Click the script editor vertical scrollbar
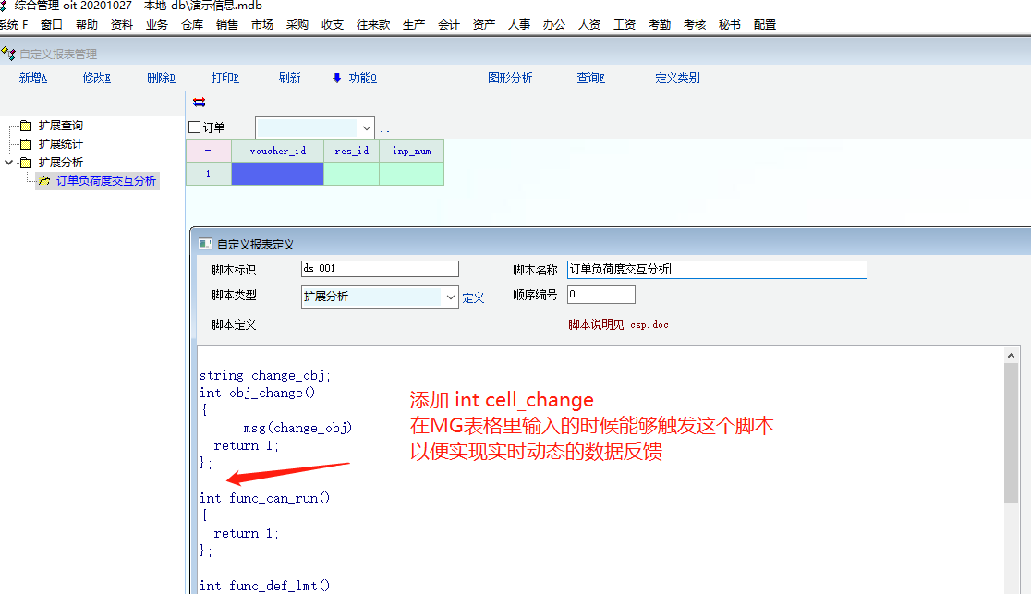This screenshot has width=1031, height=594. [x=1012, y=432]
